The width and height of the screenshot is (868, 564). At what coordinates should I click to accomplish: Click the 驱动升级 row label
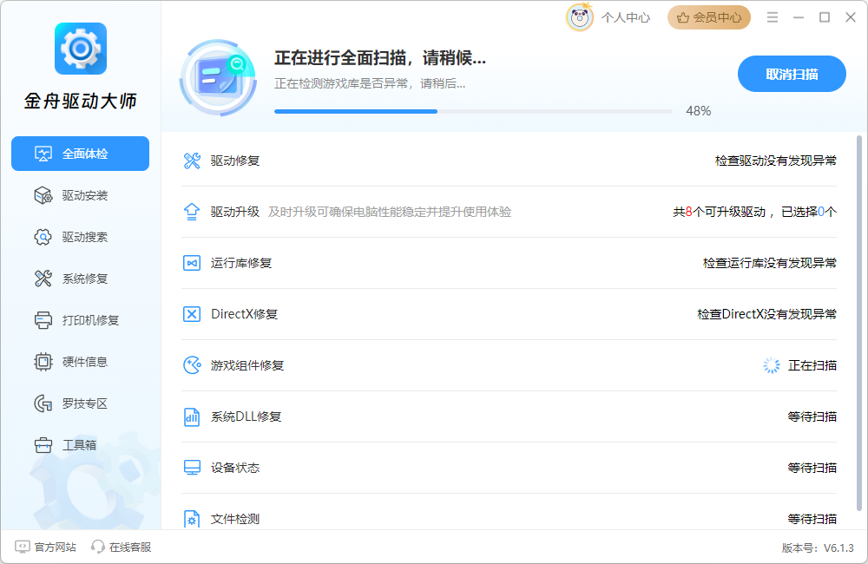coord(235,212)
